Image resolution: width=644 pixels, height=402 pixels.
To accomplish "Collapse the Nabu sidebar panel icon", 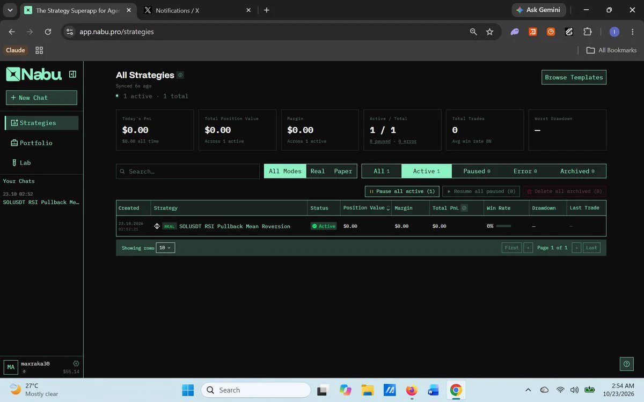I will [72, 75].
